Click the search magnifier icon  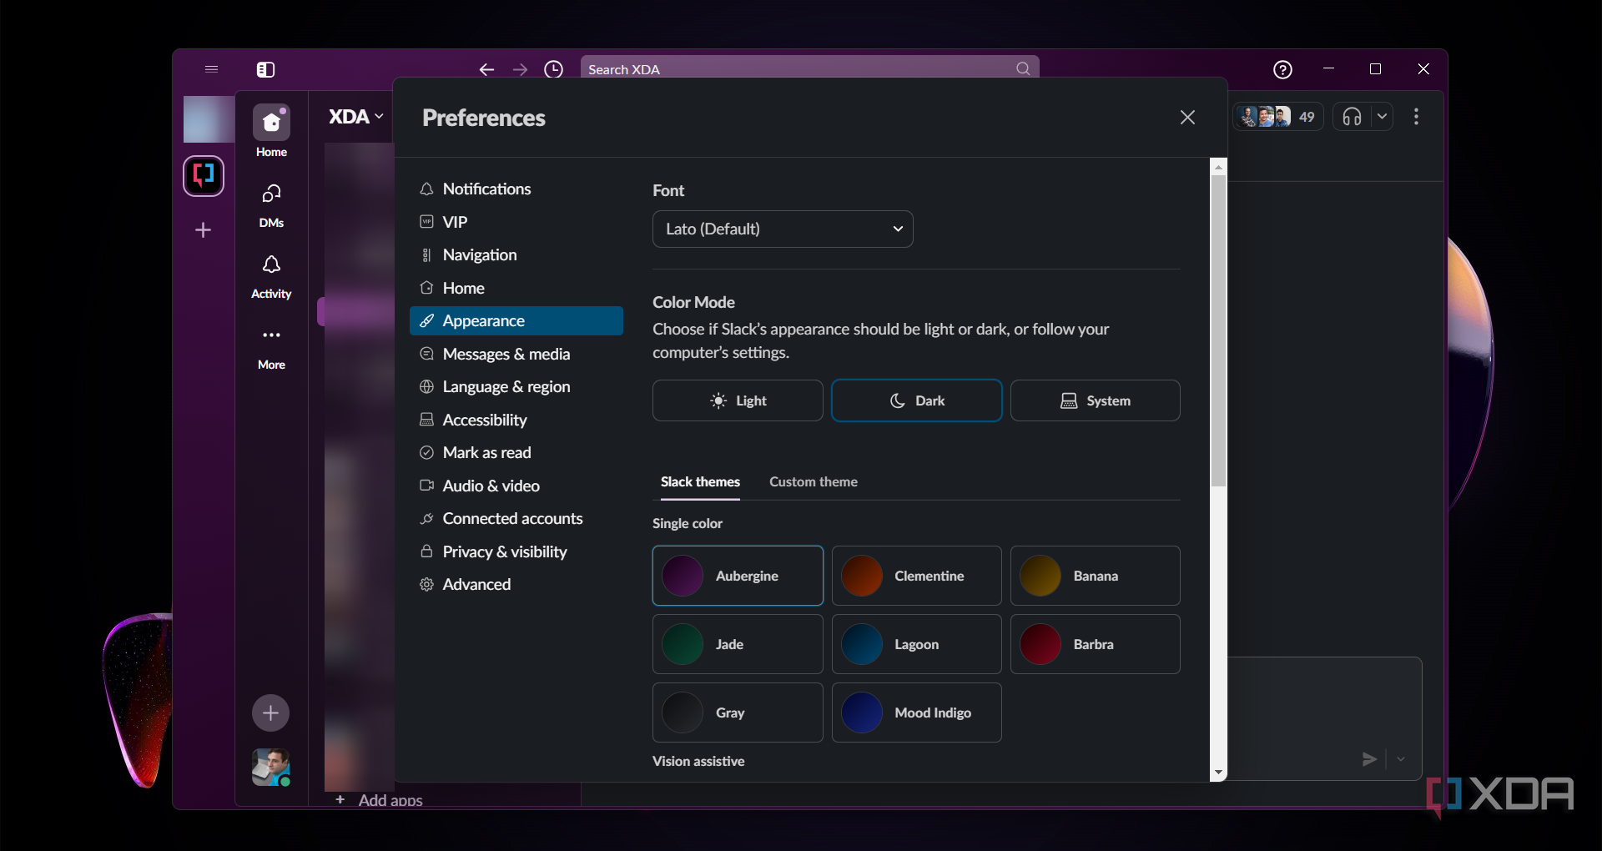(1023, 68)
